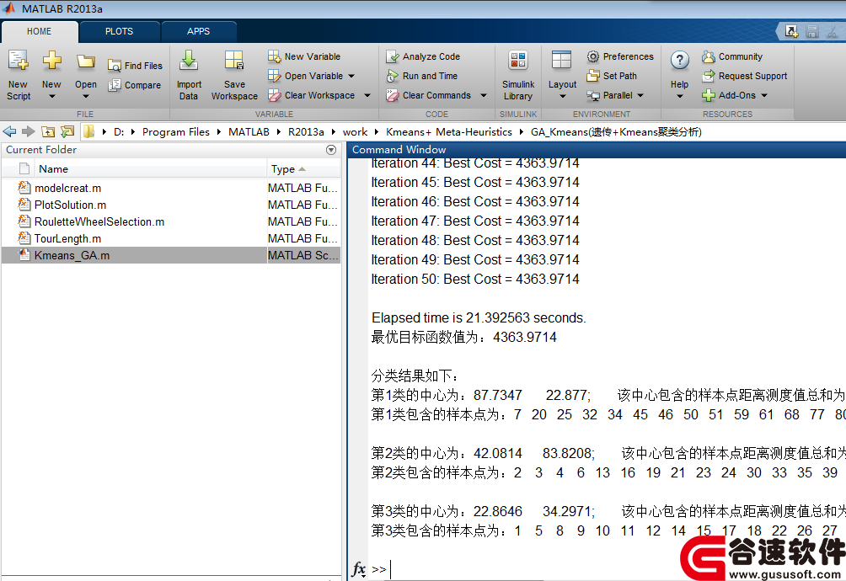Image resolution: width=846 pixels, height=581 pixels.
Task: Expand the New dropdown arrow
Action: pos(51,97)
